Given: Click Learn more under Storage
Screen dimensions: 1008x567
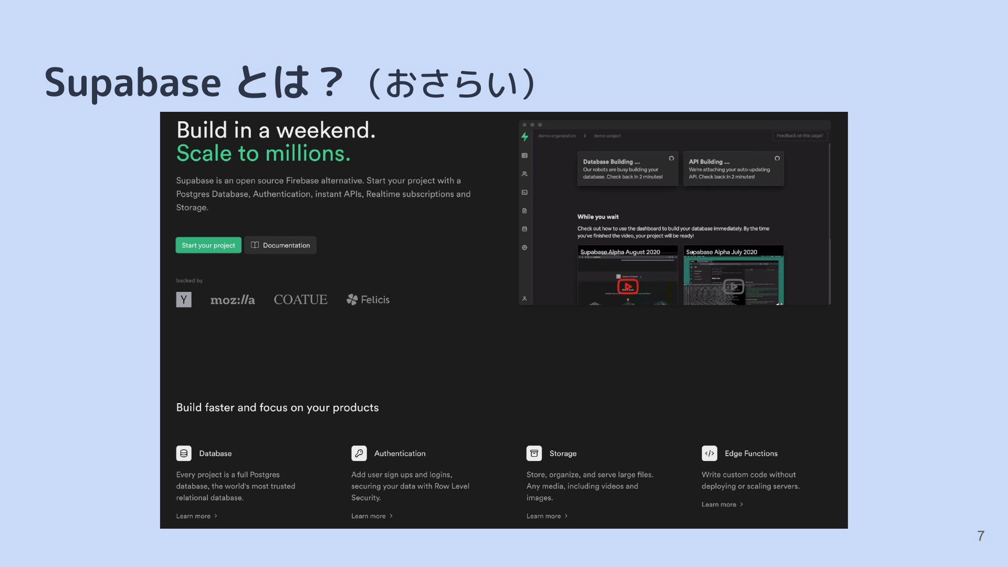Looking at the screenshot, I should (547, 516).
